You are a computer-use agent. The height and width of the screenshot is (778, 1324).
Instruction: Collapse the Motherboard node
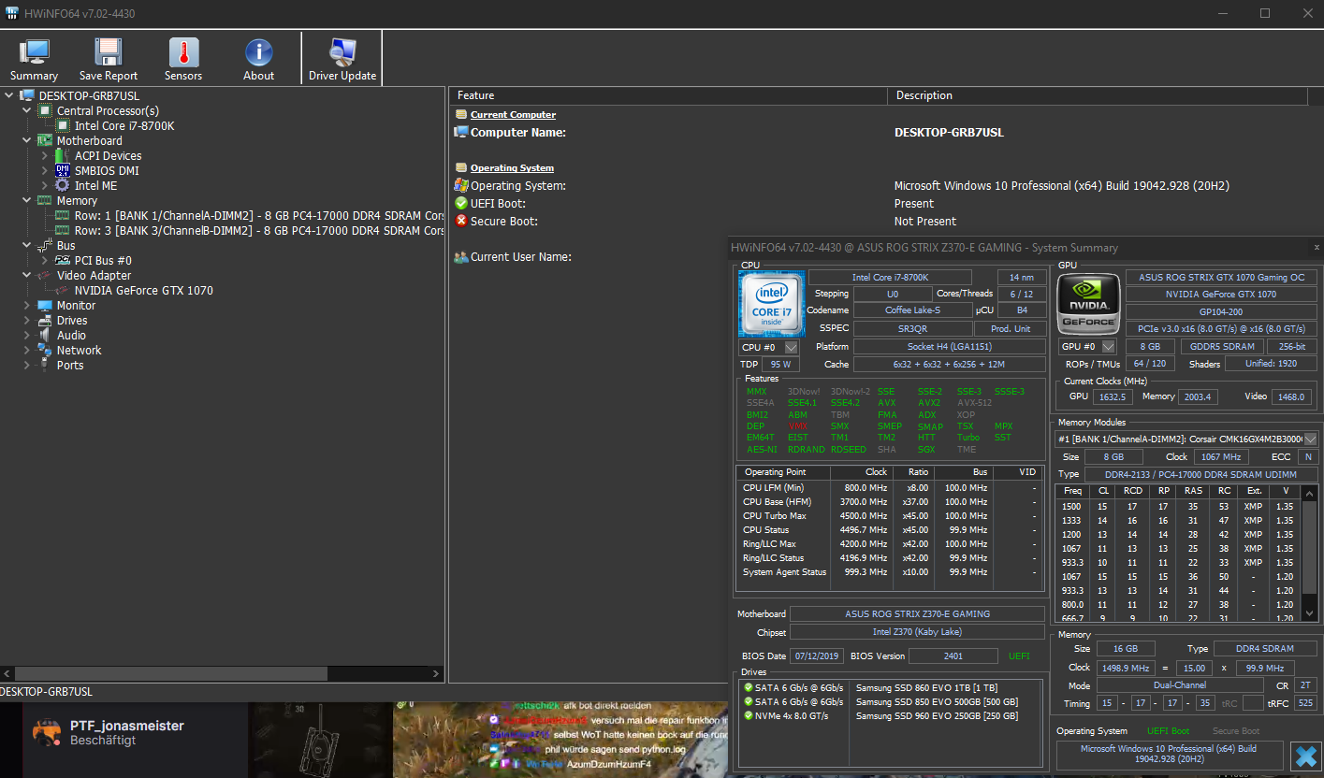(x=27, y=141)
